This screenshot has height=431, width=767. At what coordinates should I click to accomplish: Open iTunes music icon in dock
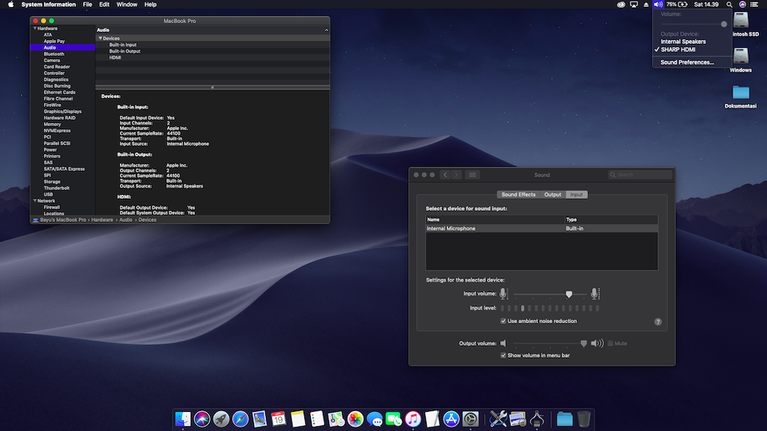[413, 419]
